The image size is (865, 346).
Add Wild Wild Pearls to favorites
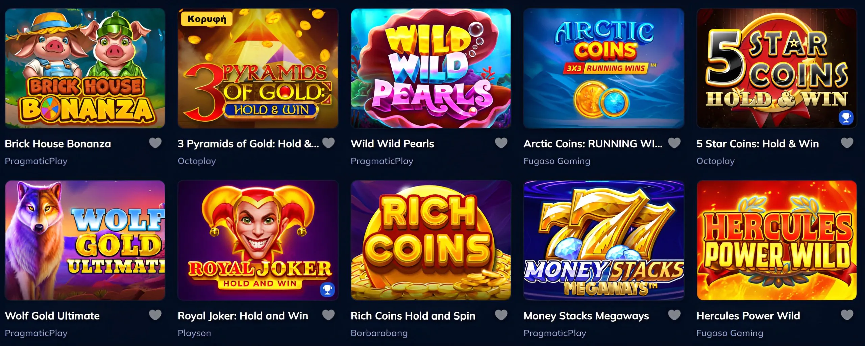tap(501, 143)
